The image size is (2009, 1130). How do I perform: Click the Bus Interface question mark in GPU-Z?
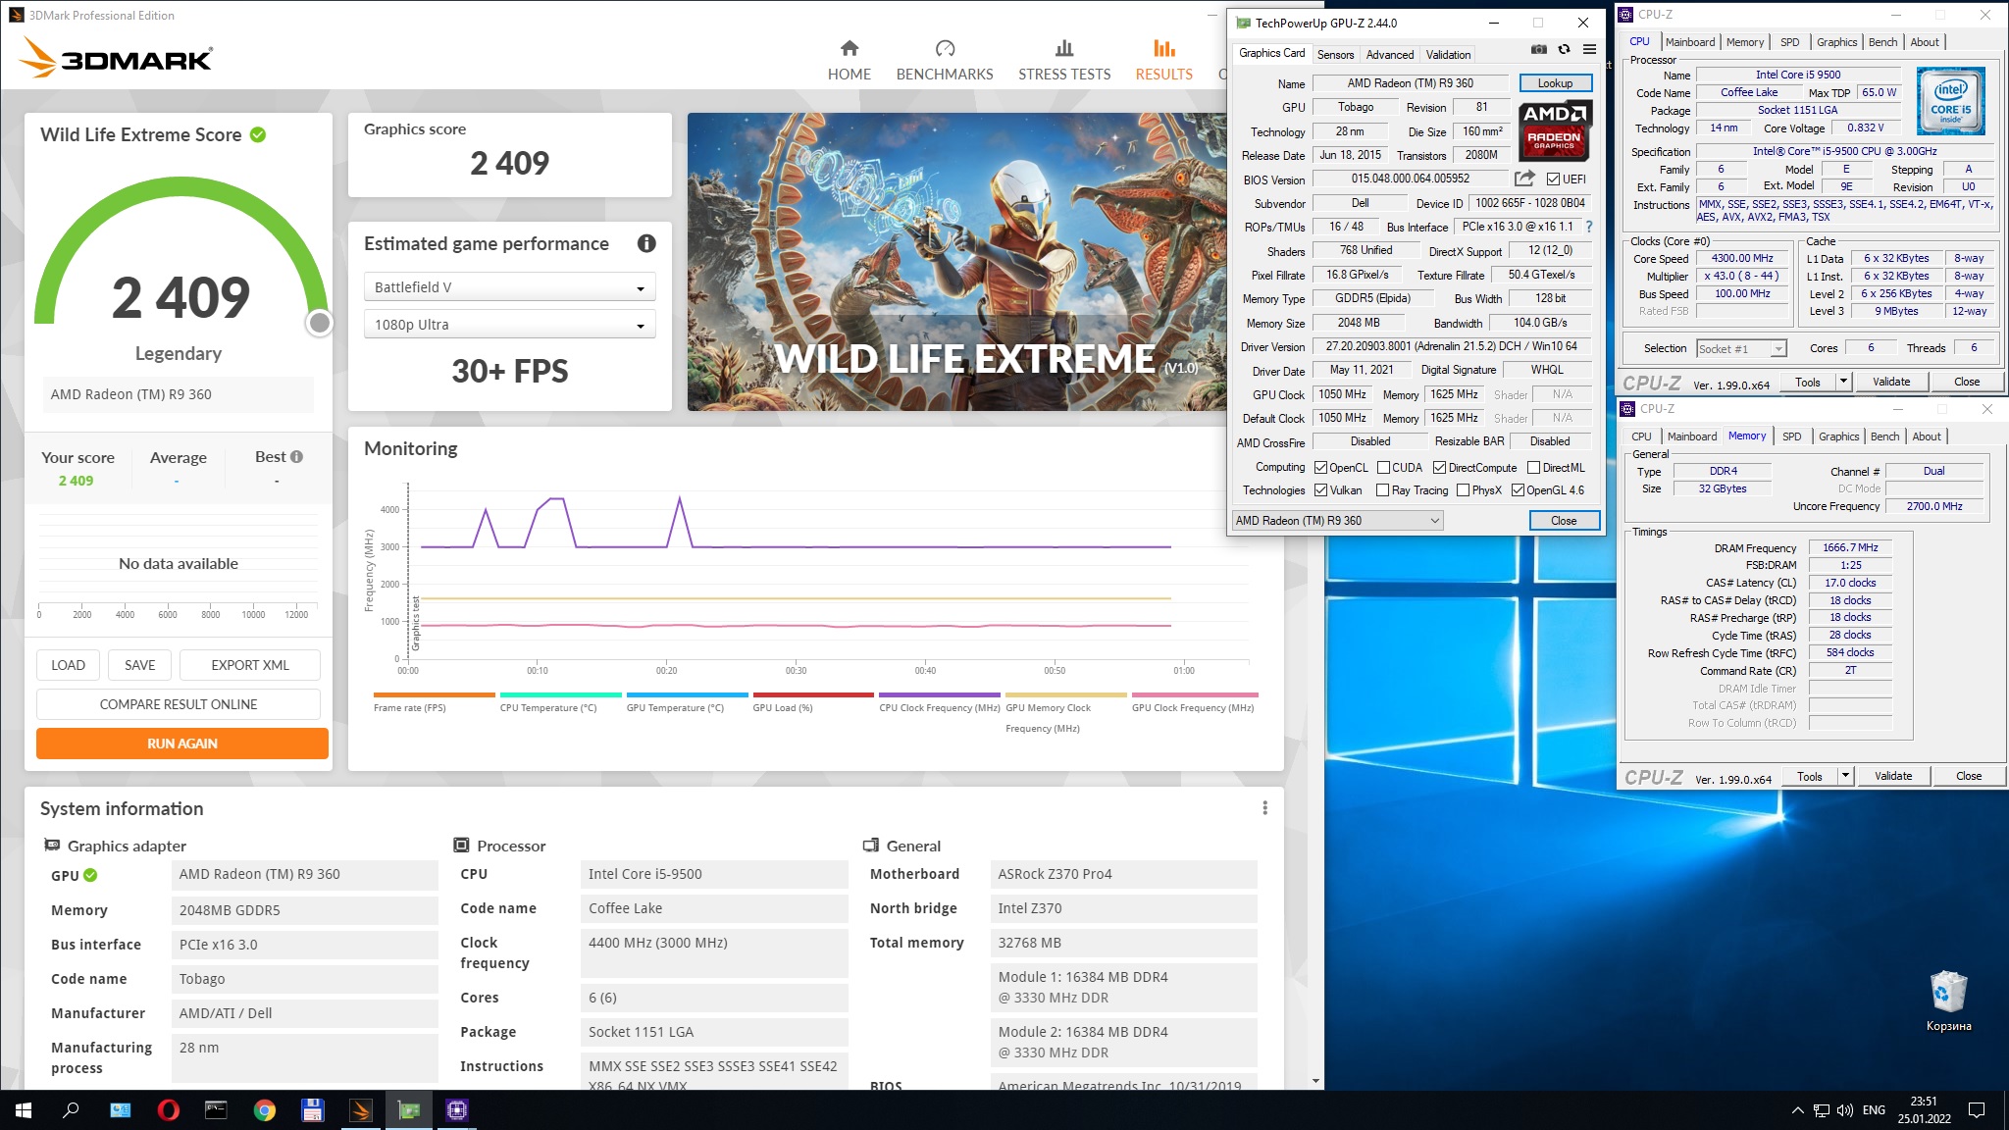coord(1589,227)
